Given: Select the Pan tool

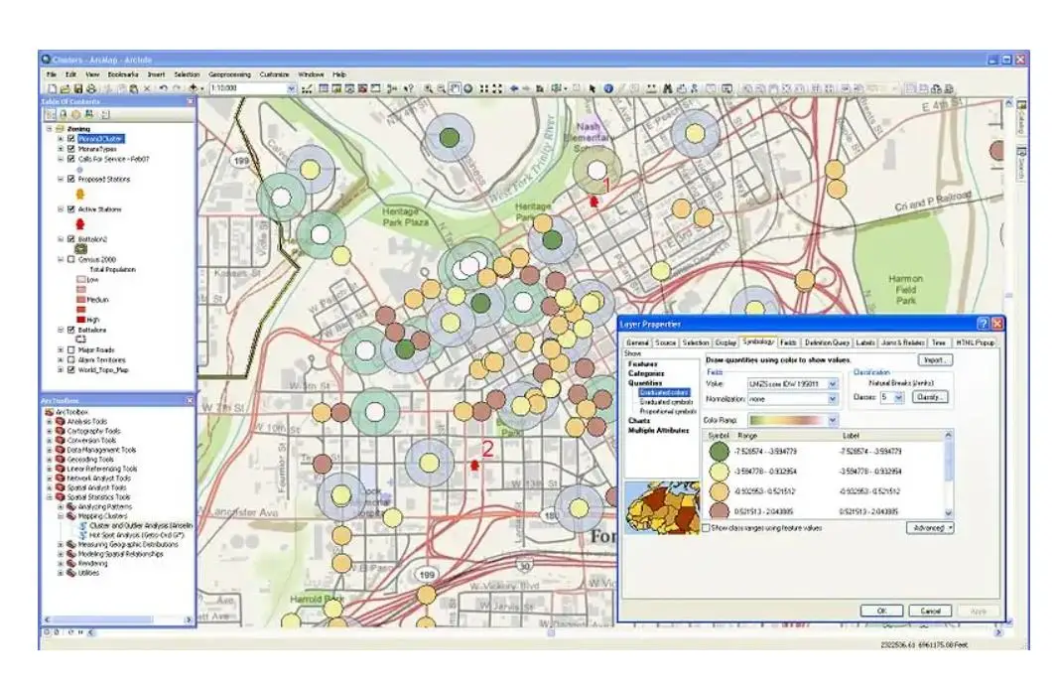Looking at the screenshot, I should tap(454, 88).
